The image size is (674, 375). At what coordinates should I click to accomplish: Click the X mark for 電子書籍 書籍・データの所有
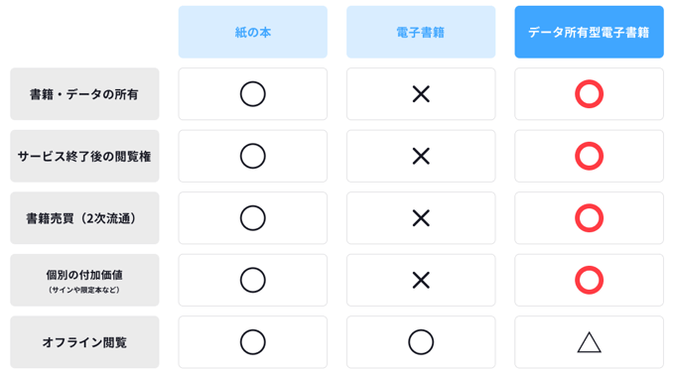pos(421,93)
